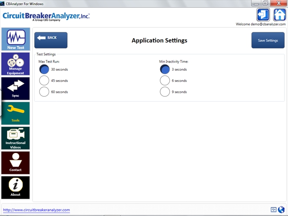Open the New Test section
Viewport: 288px width, 216px height.
point(16,39)
